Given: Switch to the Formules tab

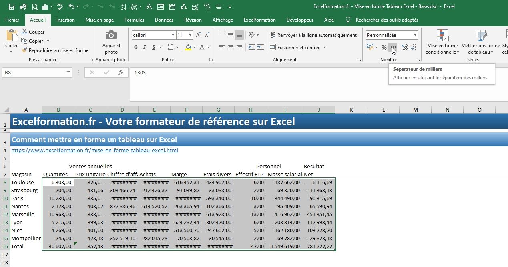Looking at the screenshot, I should [134, 20].
